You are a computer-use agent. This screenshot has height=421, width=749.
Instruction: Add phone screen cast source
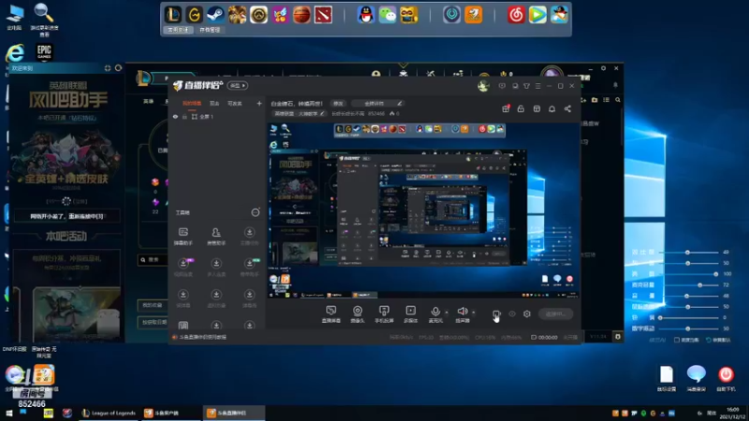[384, 314]
